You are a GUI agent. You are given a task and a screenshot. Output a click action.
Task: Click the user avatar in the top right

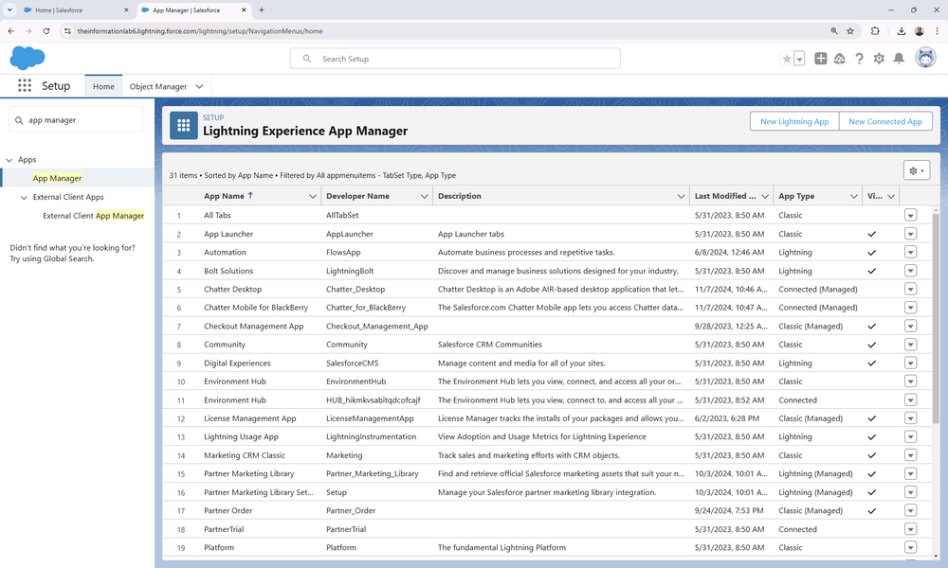[924, 58]
